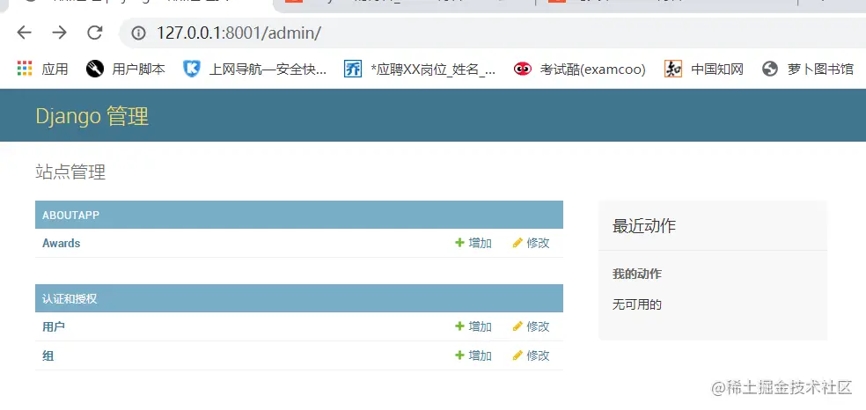This screenshot has width=866, height=410.
Task: Reload the admin page
Action: [95, 33]
